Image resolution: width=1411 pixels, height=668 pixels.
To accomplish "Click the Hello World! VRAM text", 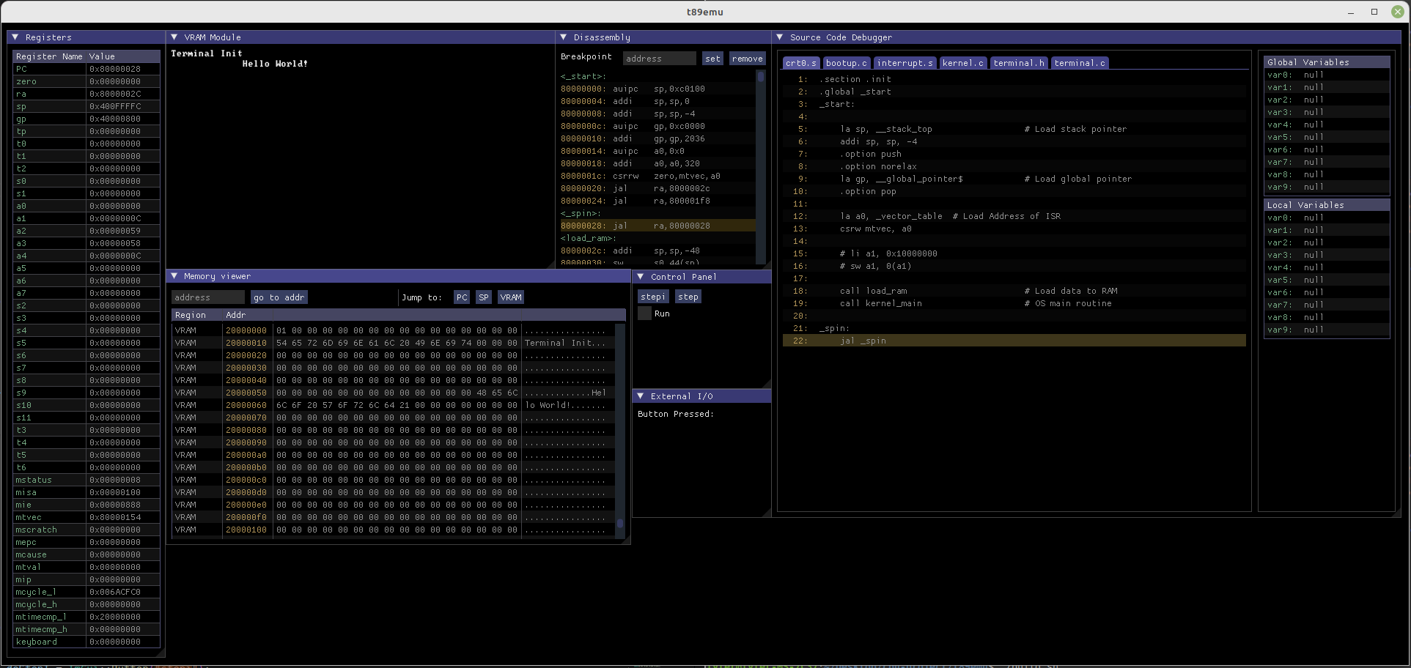I will [275, 64].
